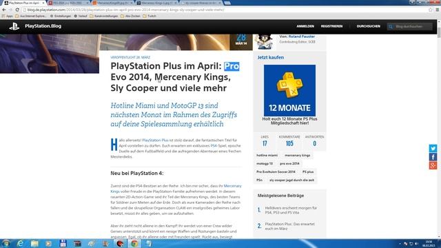Image resolution: width=441 pixels, height=248 pixels.
Task: Share the article on Facebook
Action: click(433, 157)
